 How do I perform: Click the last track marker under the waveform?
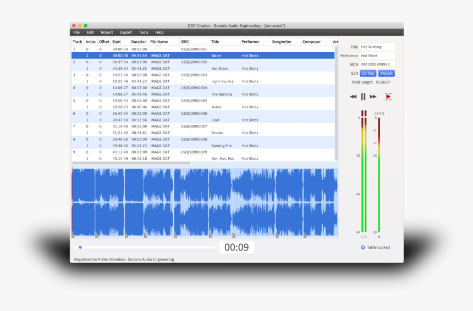point(305,235)
